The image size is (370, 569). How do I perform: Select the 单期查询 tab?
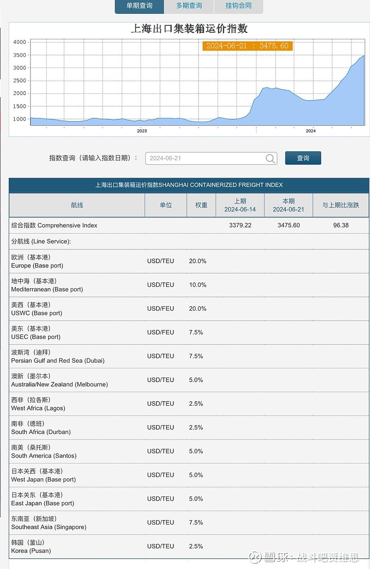(x=139, y=6)
